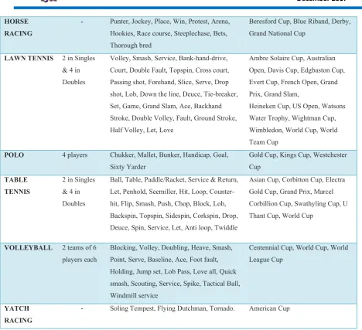
Task: Click 'Holding, Jump set, Lob Pass, Love all, Quick'
Action: coord(173,272)
